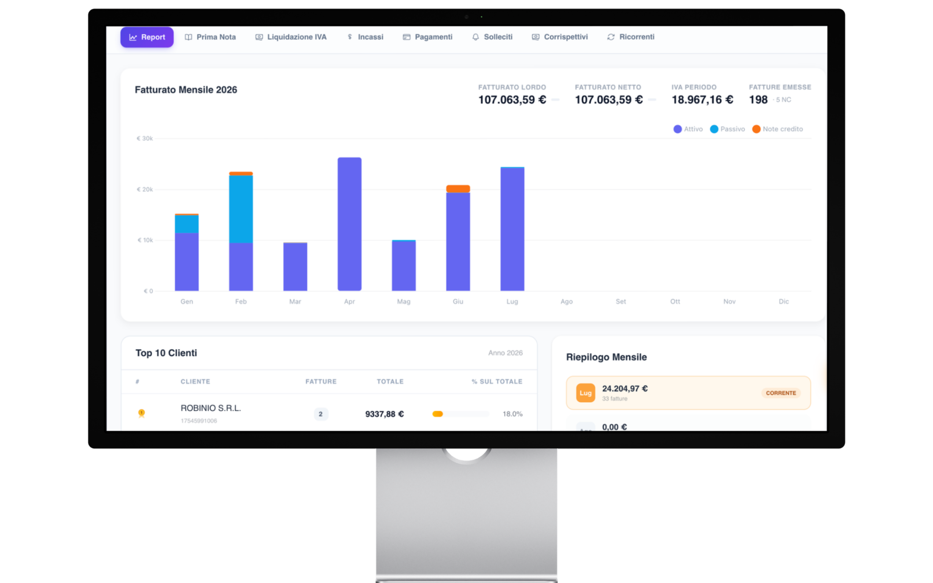Click the orange Note credito segment on Giu bar

point(458,189)
